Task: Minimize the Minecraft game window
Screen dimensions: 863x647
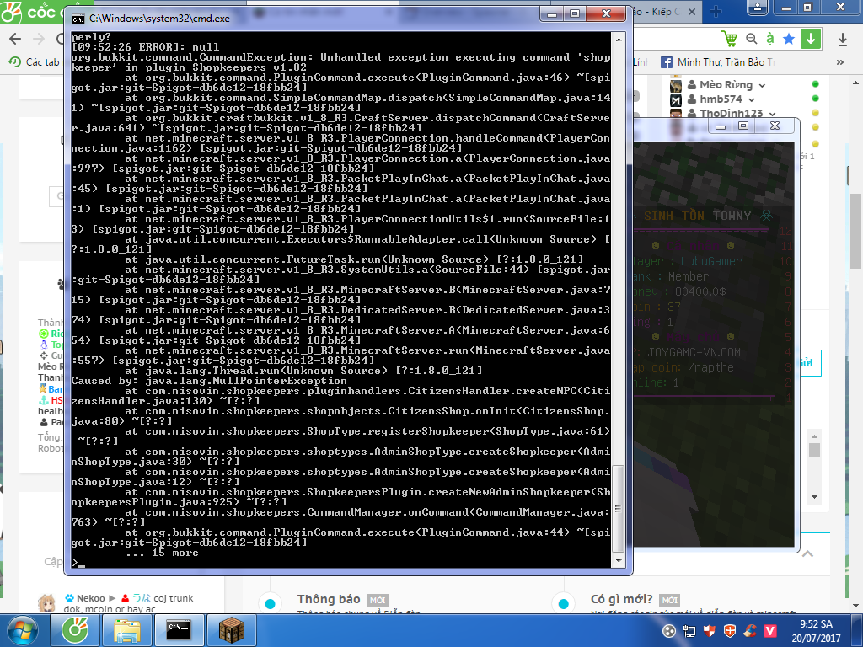Action: pyautogui.click(x=721, y=126)
